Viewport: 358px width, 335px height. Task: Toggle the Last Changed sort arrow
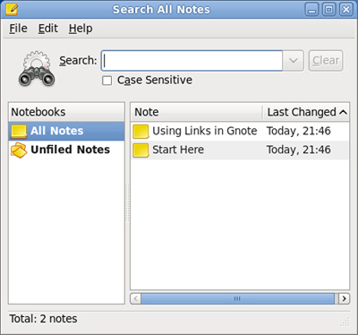coord(343,112)
